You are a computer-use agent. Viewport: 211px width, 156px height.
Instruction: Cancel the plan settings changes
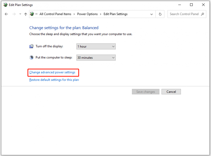(x=171, y=92)
